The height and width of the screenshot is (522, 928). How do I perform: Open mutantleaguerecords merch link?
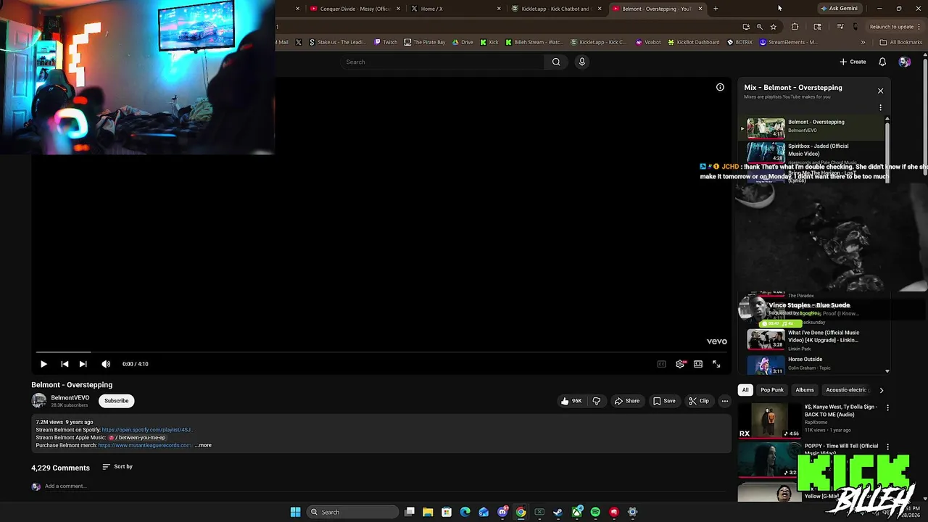click(x=145, y=445)
